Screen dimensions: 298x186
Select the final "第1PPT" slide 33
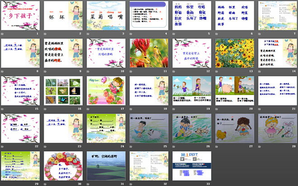click(192, 166)
